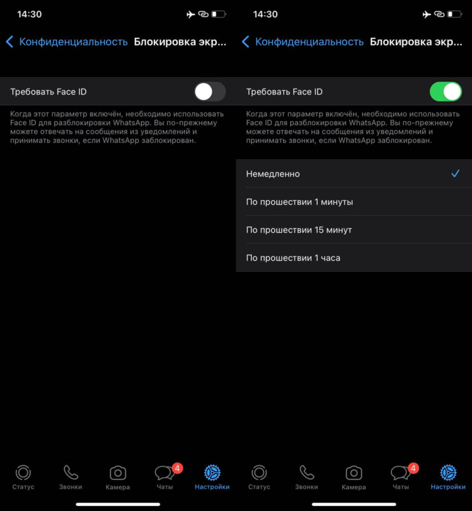Choose По прошествии 1 минуты
The image size is (472, 511).
354,202
